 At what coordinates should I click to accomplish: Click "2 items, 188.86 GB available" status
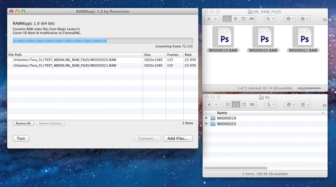click(x=265, y=174)
